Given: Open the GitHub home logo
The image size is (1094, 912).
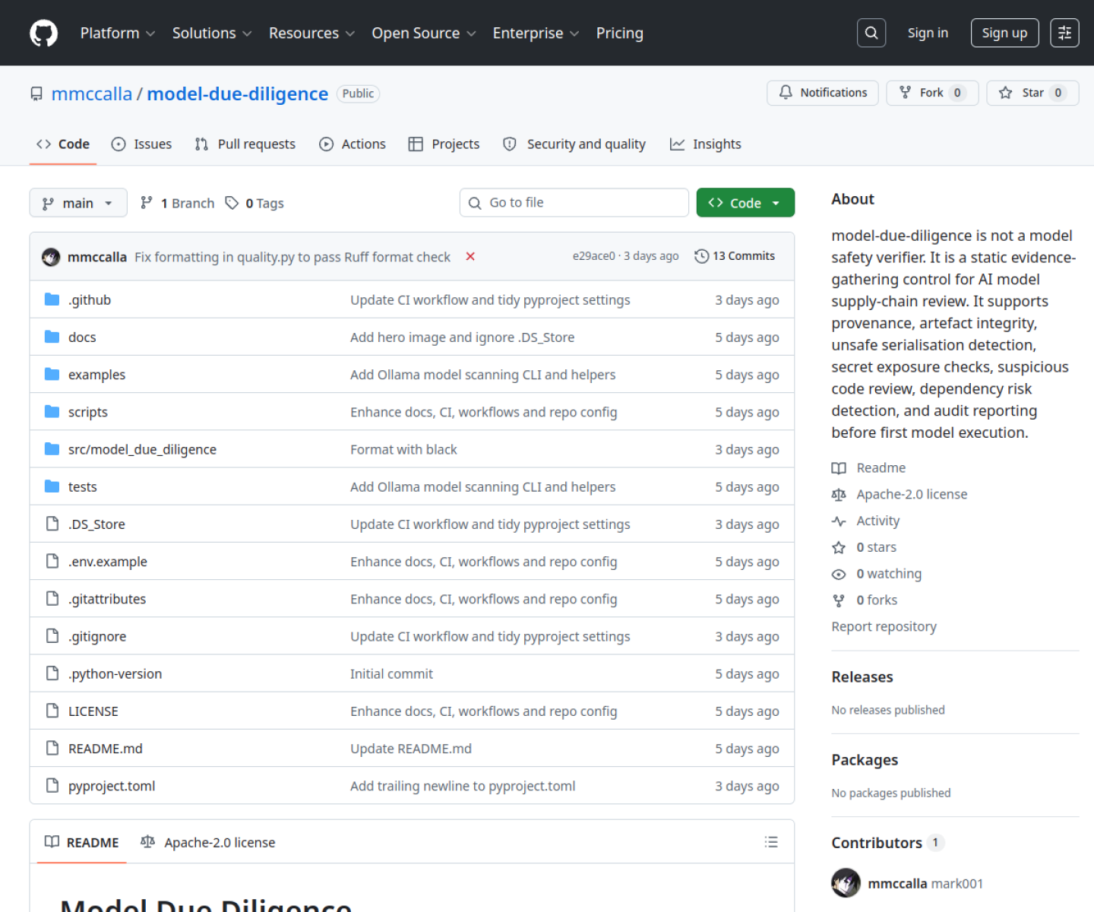Looking at the screenshot, I should (43, 33).
